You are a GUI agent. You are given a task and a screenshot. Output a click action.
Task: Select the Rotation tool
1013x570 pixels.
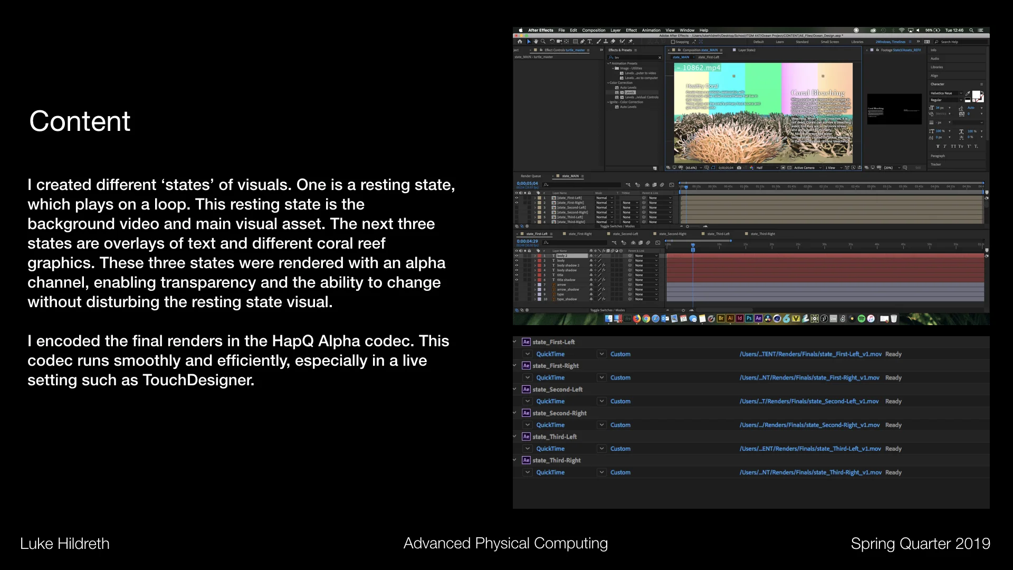(x=552, y=41)
